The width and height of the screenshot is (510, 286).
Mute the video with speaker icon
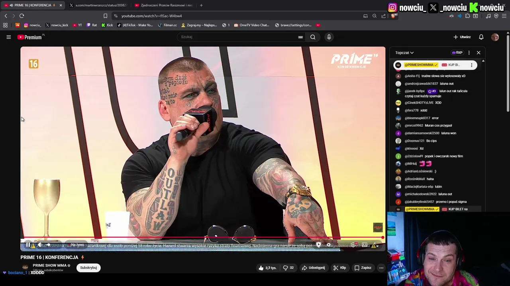click(39, 245)
